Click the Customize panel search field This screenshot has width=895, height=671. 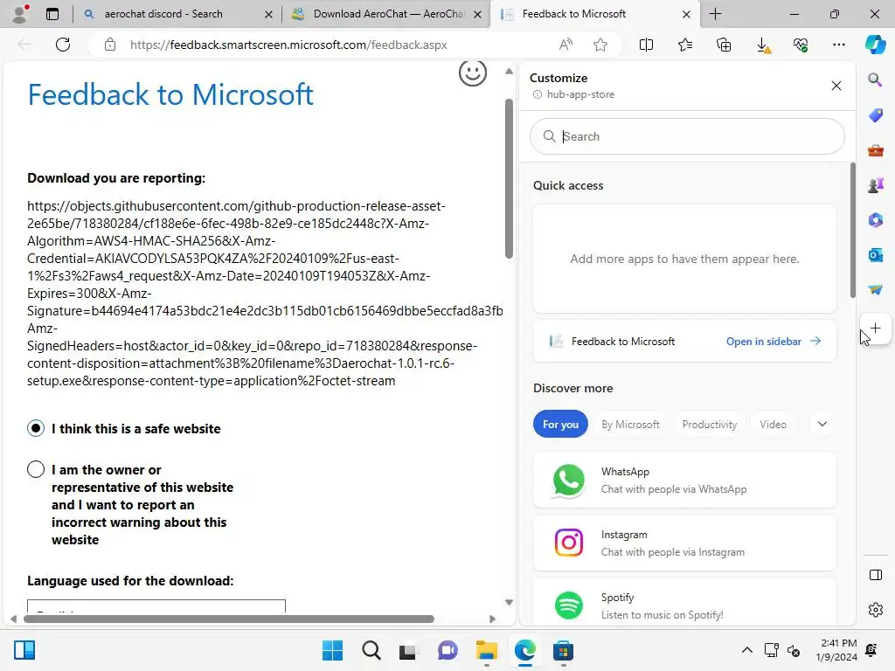pyautogui.click(x=687, y=136)
